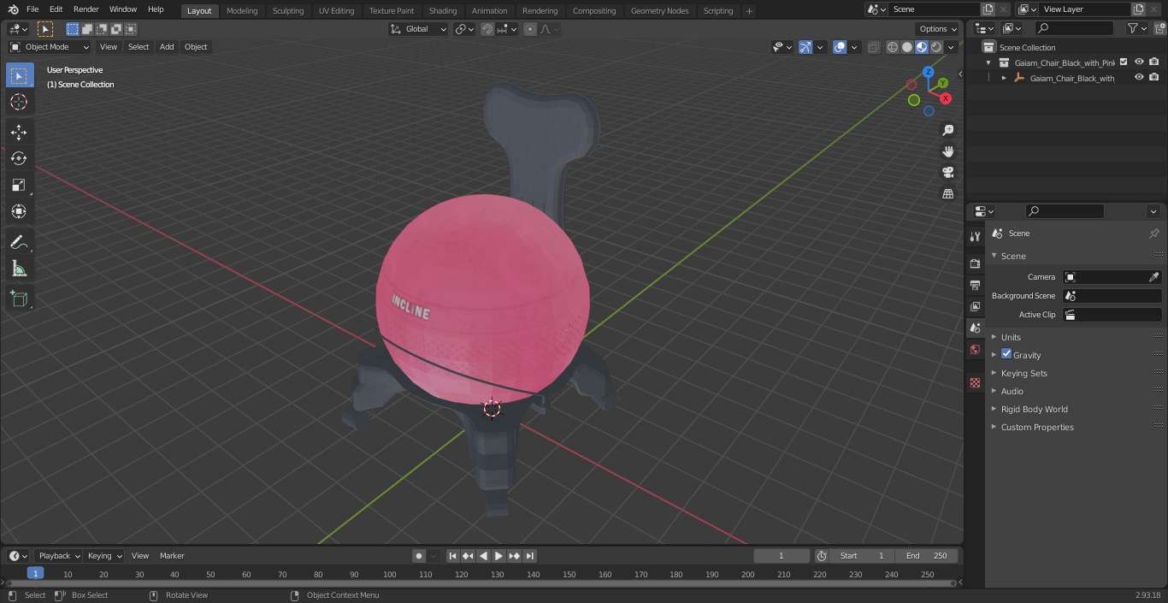Switch to solid viewport shading
This screenshot has width=1168, height=603.
click(907, 47)
